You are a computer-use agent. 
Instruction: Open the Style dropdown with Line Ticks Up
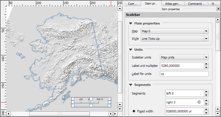tap(175, 39)
